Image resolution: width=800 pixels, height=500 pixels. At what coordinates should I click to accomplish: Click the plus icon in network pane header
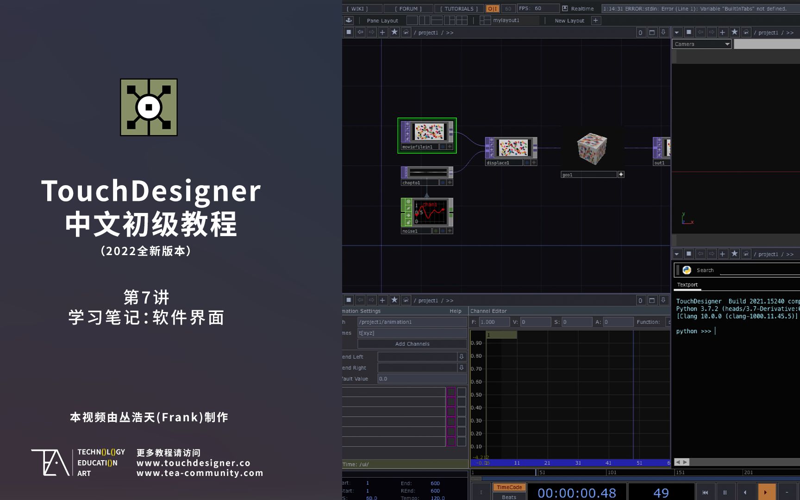382,32
